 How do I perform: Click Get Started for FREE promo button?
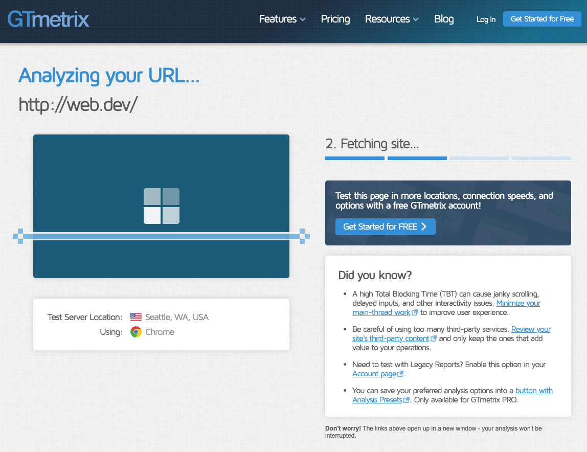pyautogui.click(x=385, y=227)
